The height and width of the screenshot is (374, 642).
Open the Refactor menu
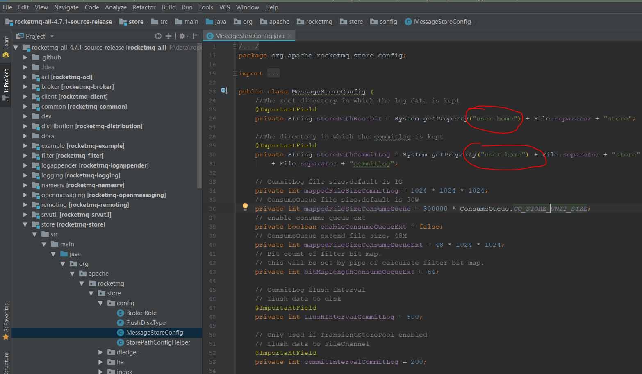pyautogui.click(x=143, y=7)
